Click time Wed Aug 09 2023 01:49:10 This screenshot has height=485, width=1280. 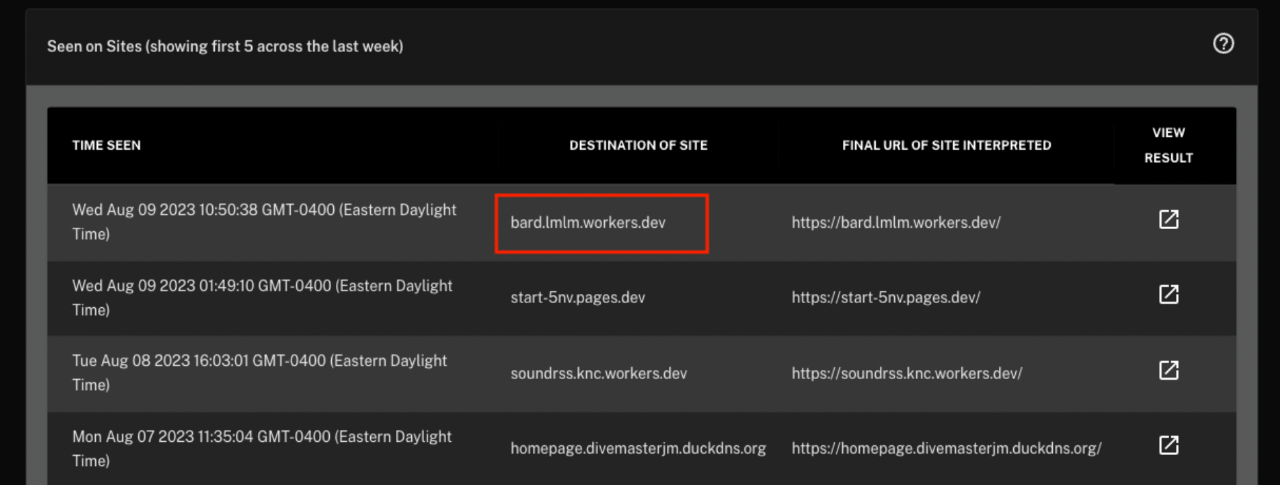point(262,298)
